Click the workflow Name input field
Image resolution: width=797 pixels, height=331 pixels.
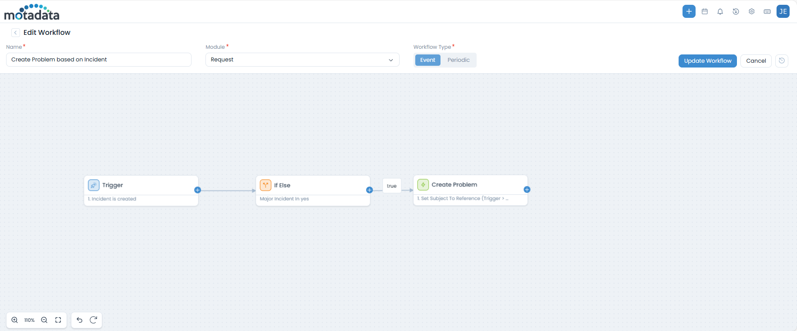point(99,60)
